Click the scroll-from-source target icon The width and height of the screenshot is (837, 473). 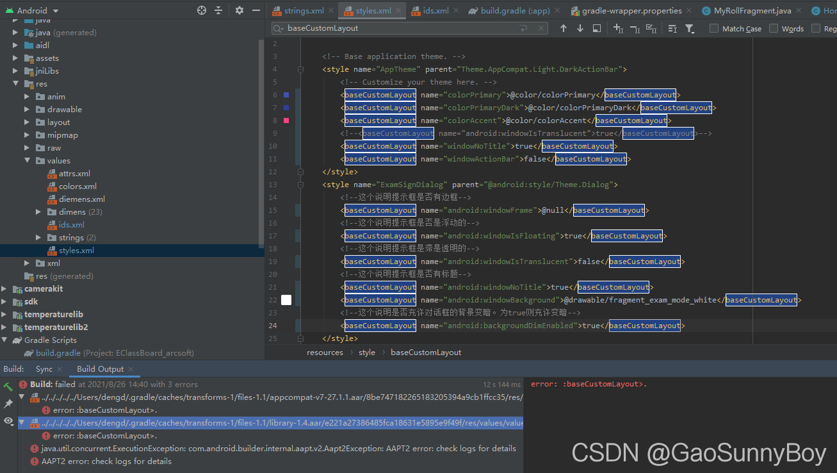(x=202, y=10)
